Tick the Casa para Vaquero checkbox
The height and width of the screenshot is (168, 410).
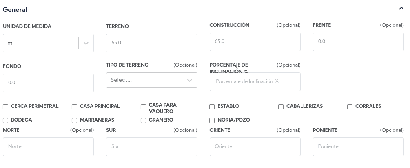click(x=143, y=107)
